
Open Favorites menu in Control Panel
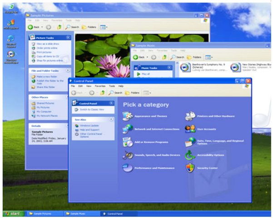pos(100,86)
